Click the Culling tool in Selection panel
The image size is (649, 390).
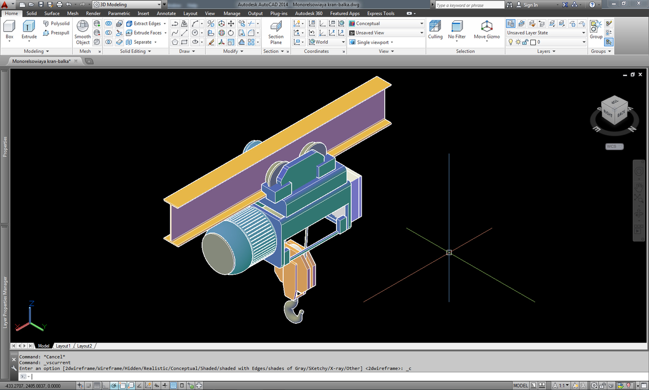click(x=435, y=30)
